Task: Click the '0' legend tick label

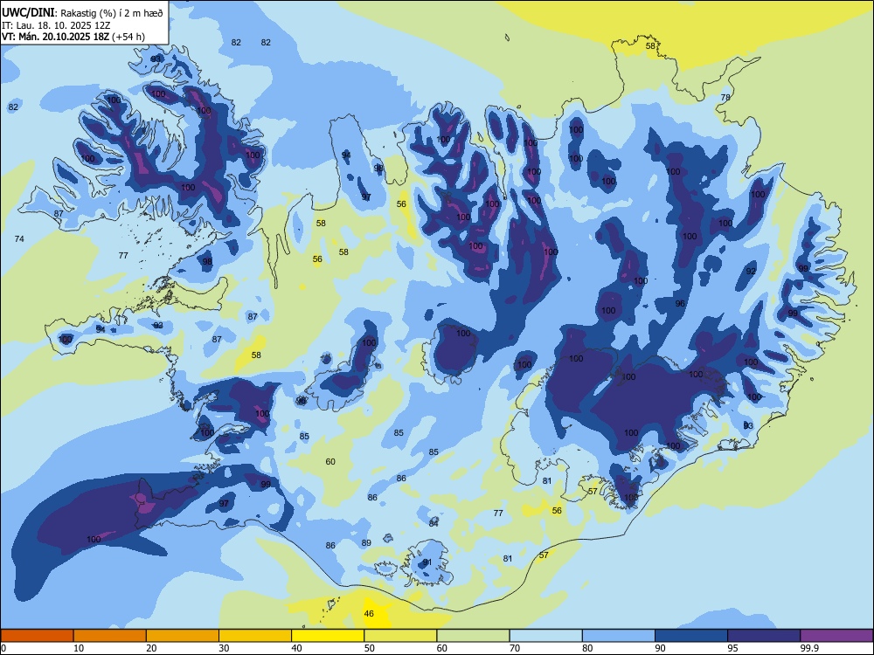Action: [x=3, y=648]
